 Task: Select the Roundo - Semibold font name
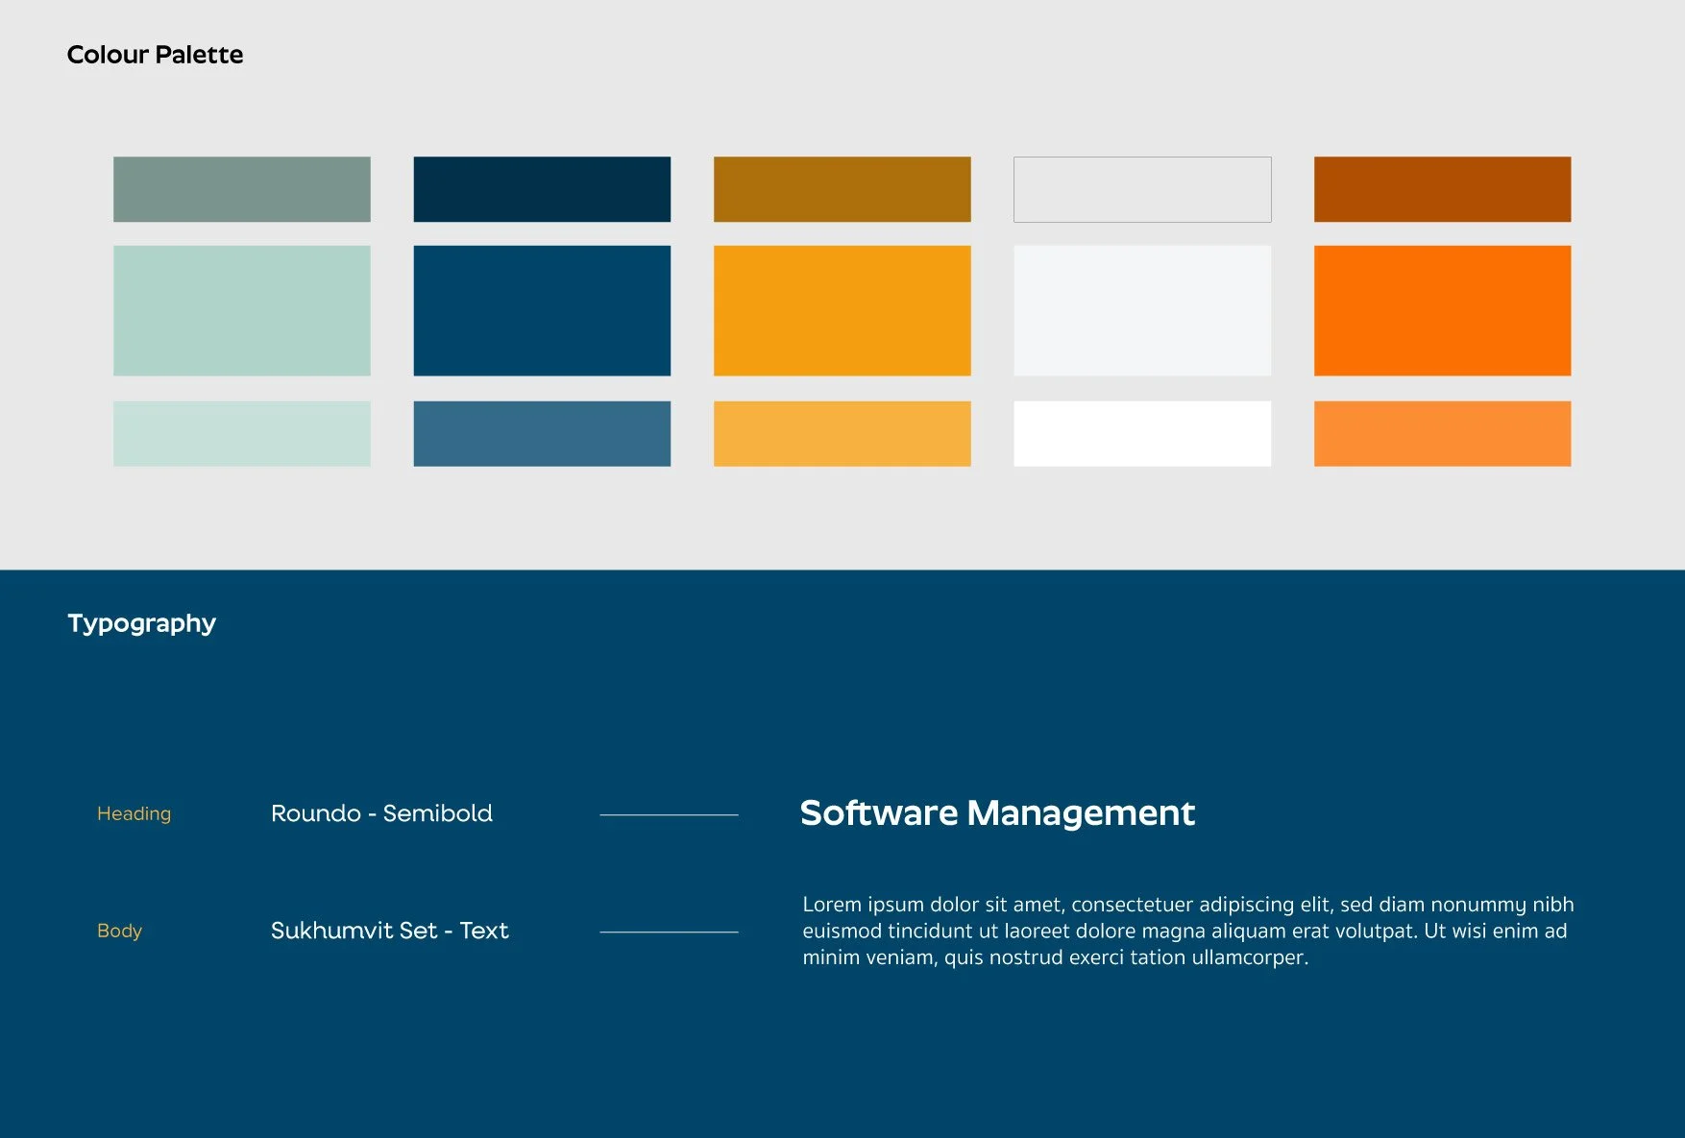tap(381, 813)
